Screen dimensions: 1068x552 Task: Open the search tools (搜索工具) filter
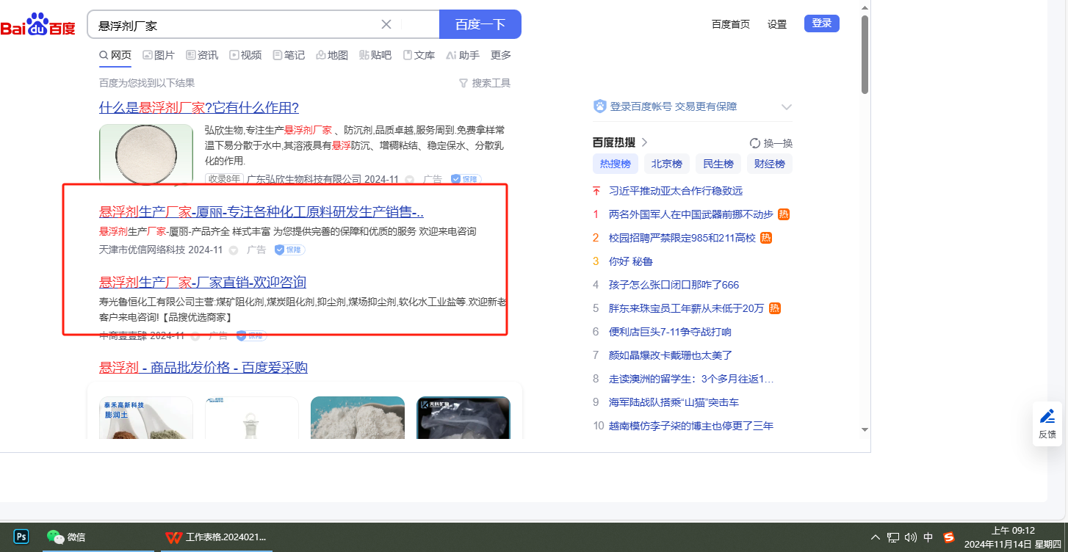484,83
